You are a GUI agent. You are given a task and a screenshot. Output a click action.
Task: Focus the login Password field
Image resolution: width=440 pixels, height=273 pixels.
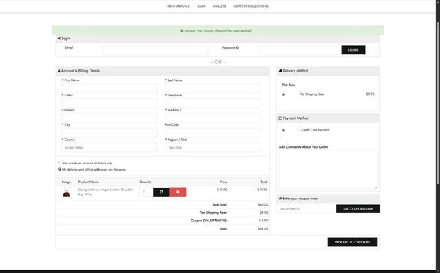click(300, 50)
